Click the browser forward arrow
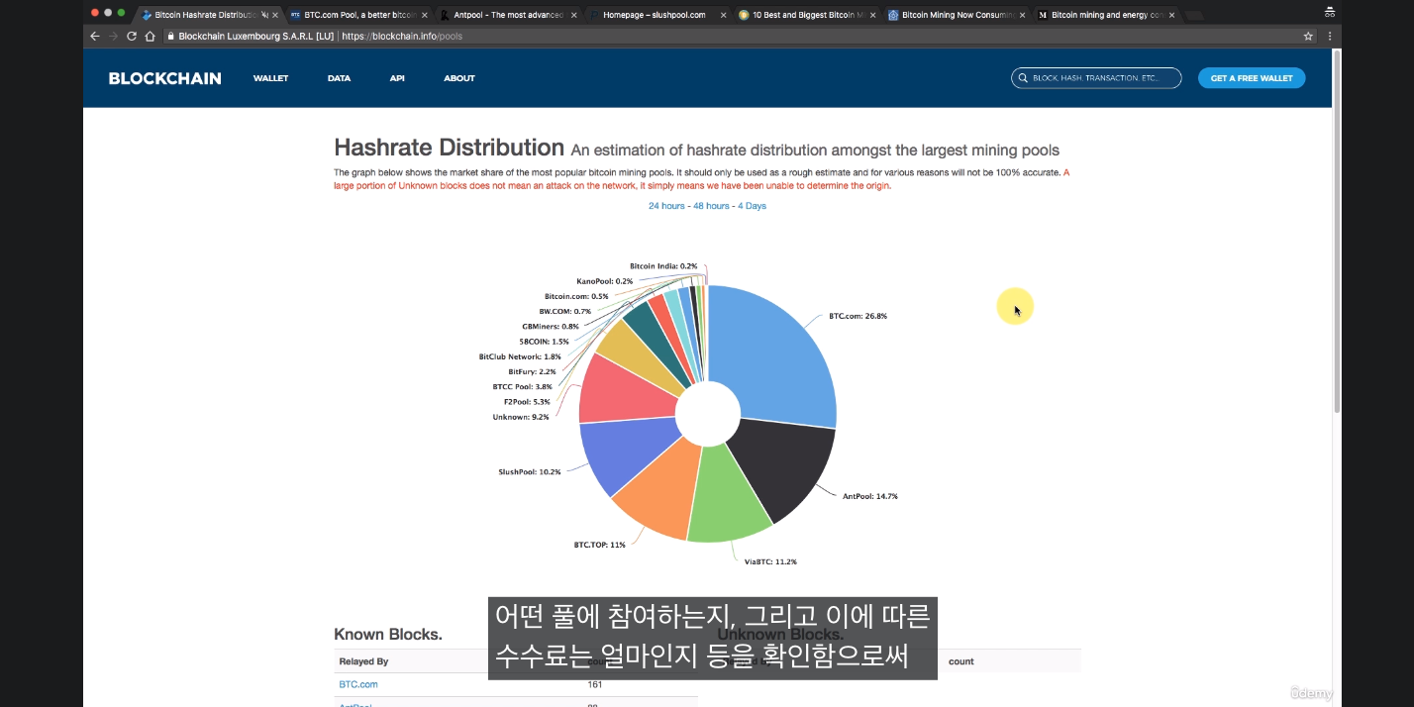Screen dimensions: 1414x707 tap(113, 36)
